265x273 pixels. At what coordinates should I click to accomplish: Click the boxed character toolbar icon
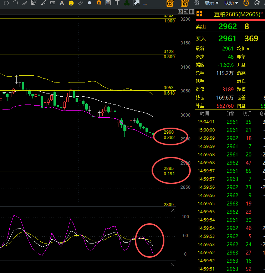pos(108,3)
